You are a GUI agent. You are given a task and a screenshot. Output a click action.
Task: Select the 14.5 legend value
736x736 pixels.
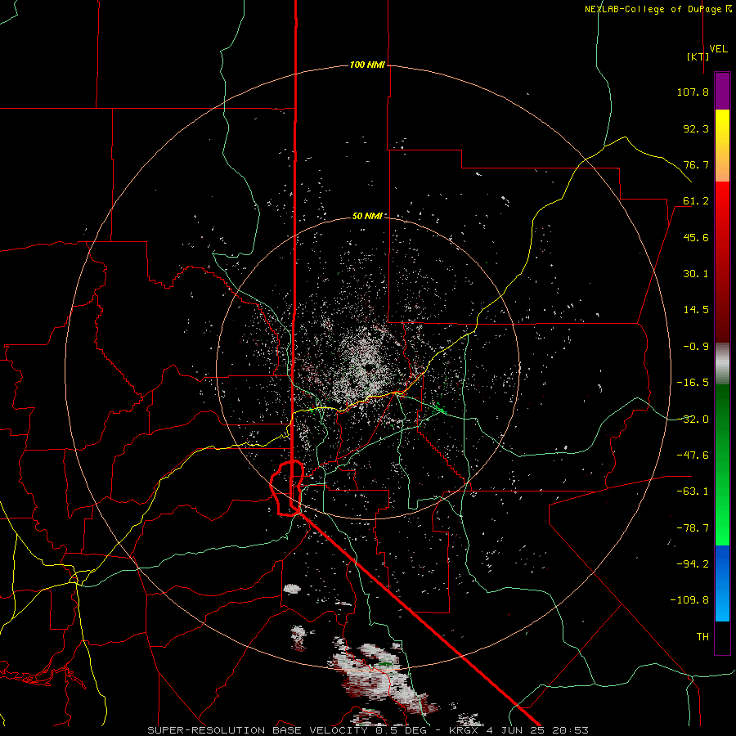[696, 310]
